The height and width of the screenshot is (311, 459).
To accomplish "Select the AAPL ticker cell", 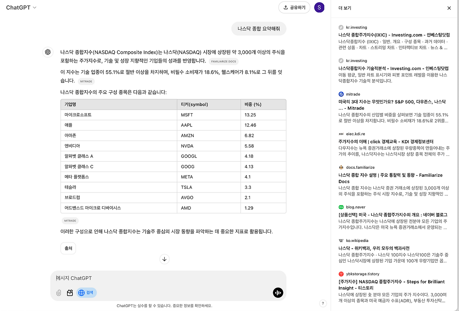I will [209, 125].
